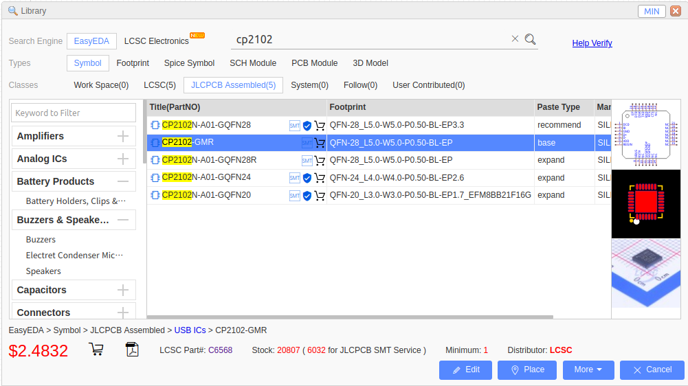This screenshot has width=688, height=386.
Task: Switch to LCSC(5) class
Action: coord(159,85)
